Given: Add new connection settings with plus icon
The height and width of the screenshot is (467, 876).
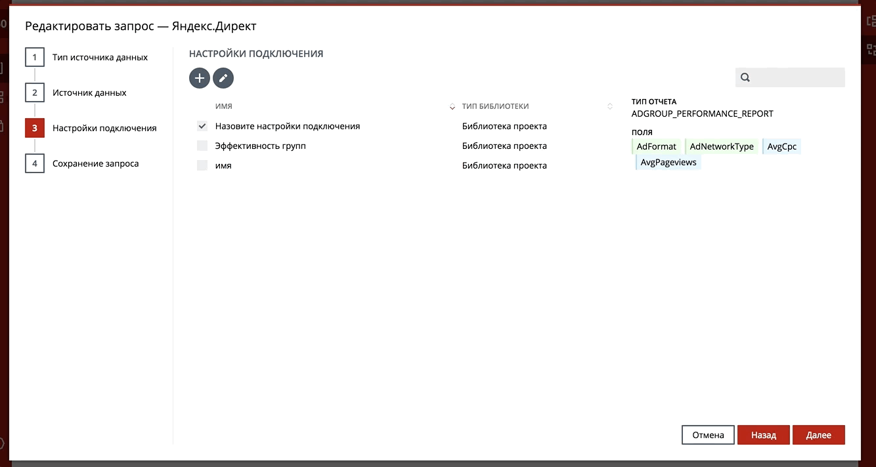Looking at the screenshot, I should pyautogui.click(x=200, y=78).
